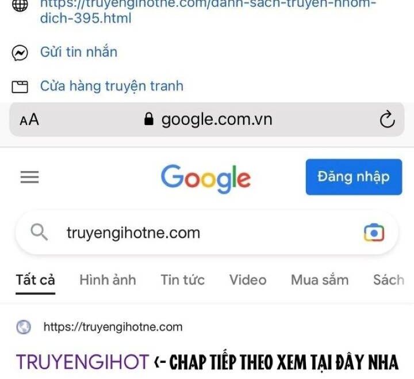Viewport: 414px width, 379px height.
Task: Tap the Messenger chat icon
Action: click(20, 52)
